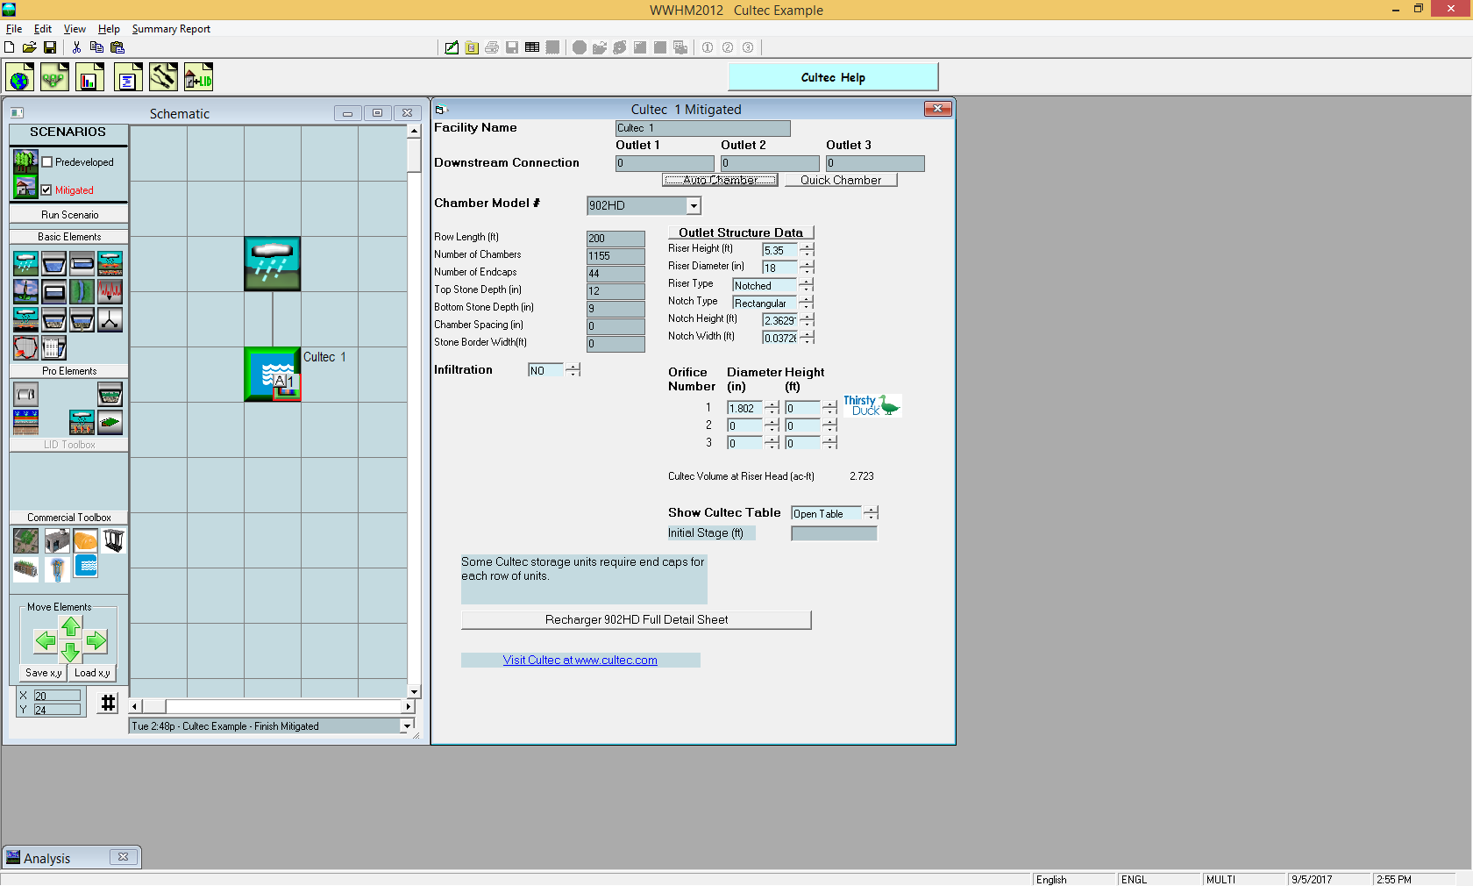The width and height of the screenshot is (1473, 886).
Task: Toggle the grid hash icon
Action: coord(108,703)
